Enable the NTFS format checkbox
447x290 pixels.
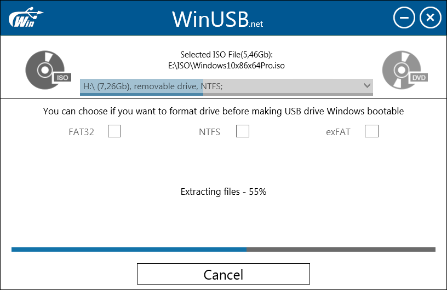[243, 131]
